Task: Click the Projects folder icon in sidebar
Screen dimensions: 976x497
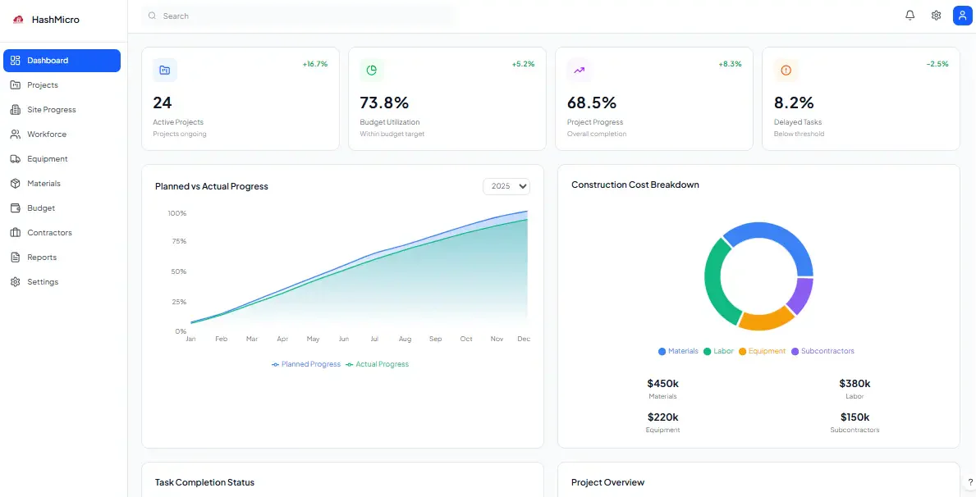Action: [x=16, y=85]
